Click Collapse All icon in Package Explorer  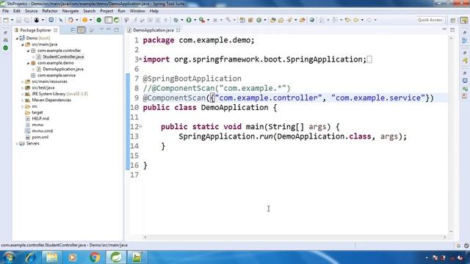(x=73, y=30)
